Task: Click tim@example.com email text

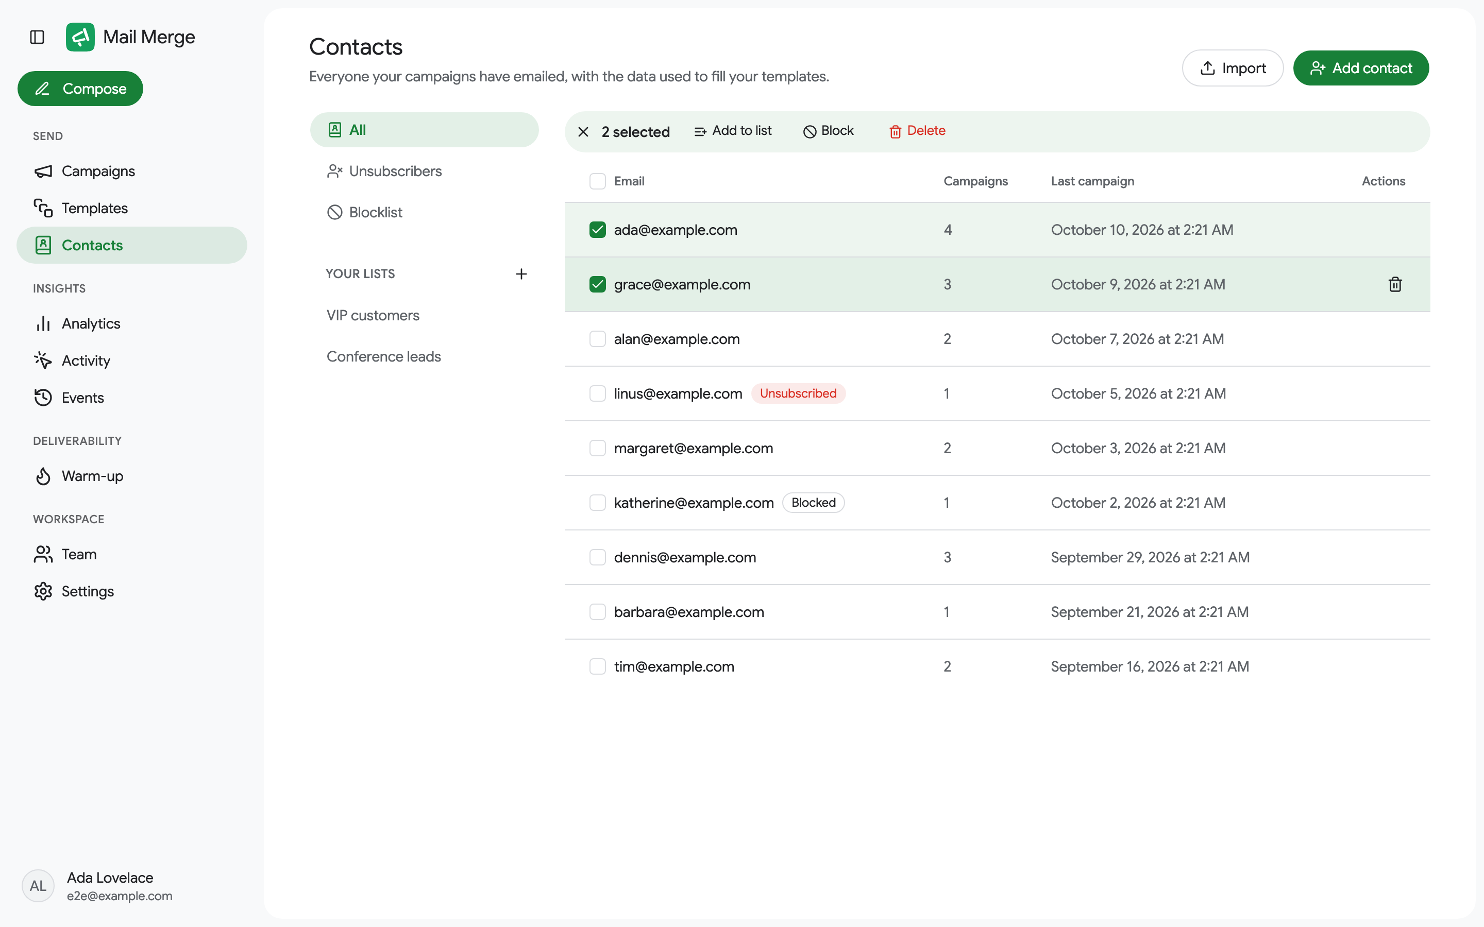Action: [674, 666]
